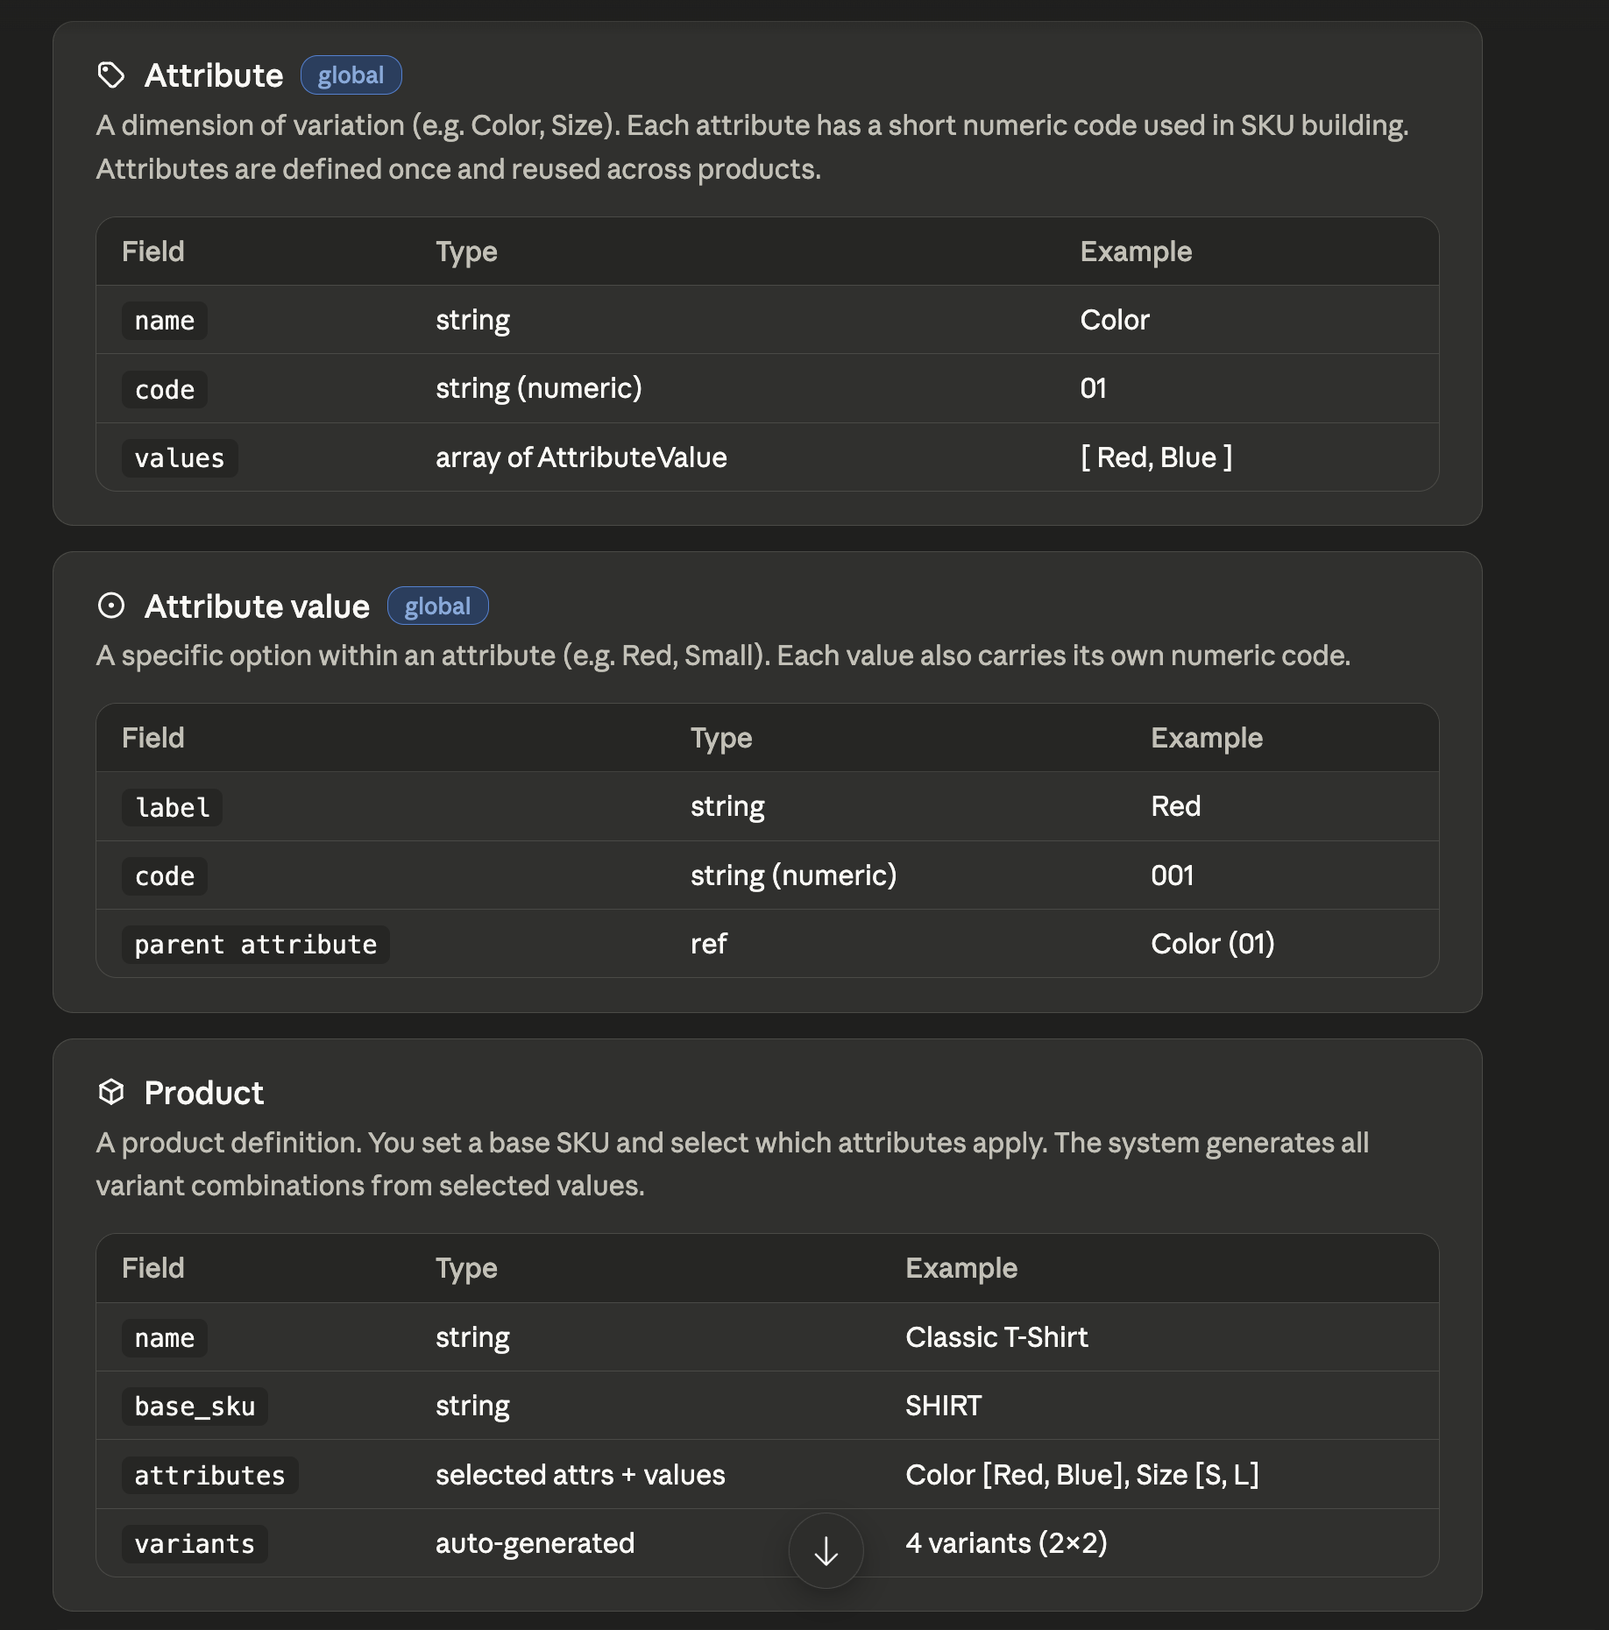This screenshot has width=1609, height=1630.
Task: Click the Field header in Attribute value table
Action: [x=153, y=738]
